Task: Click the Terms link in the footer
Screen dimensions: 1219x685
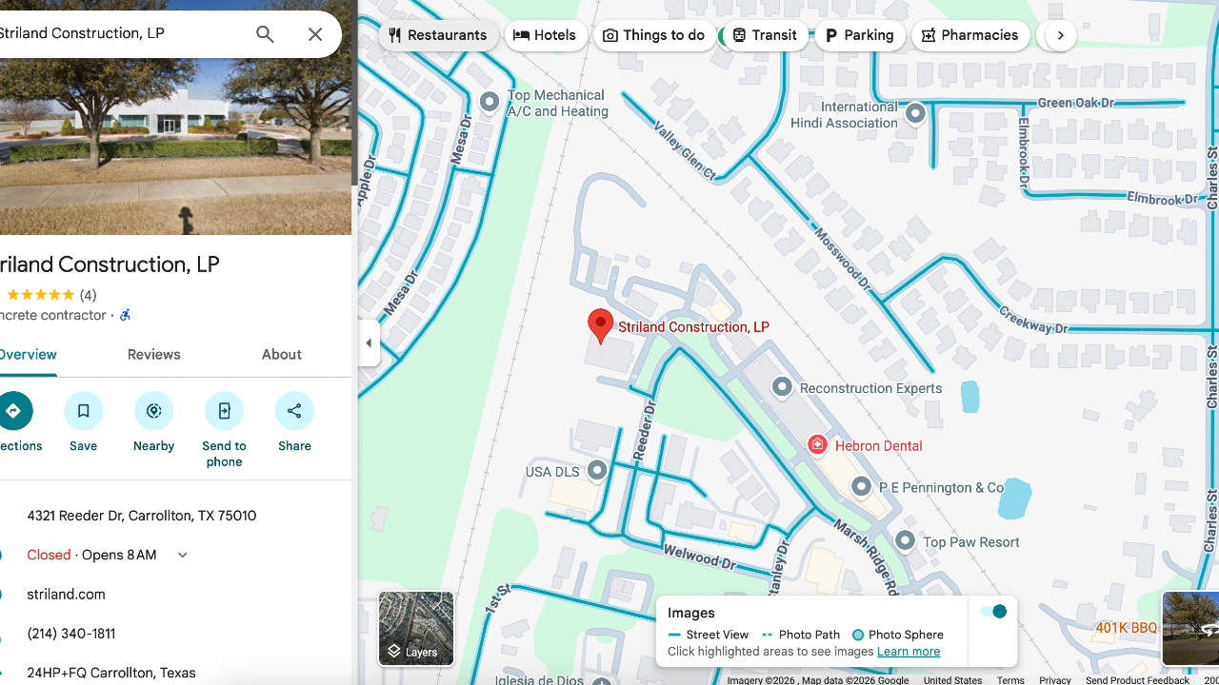Action: (x=1010, y=680)
